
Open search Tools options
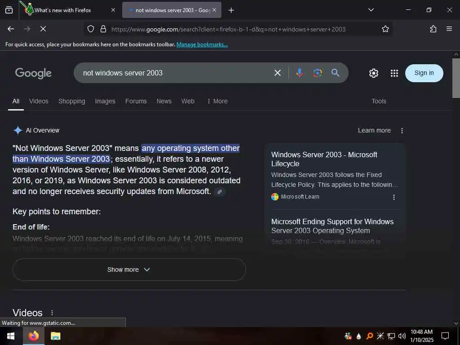[x=379, y=101]
